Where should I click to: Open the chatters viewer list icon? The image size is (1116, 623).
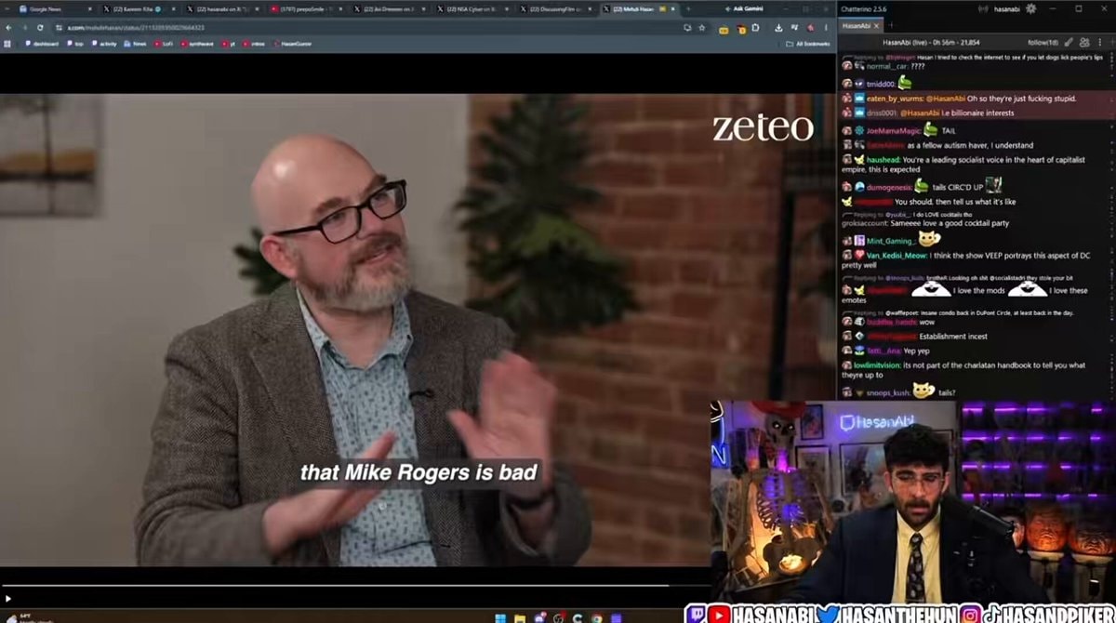[x=1083, y=43]
